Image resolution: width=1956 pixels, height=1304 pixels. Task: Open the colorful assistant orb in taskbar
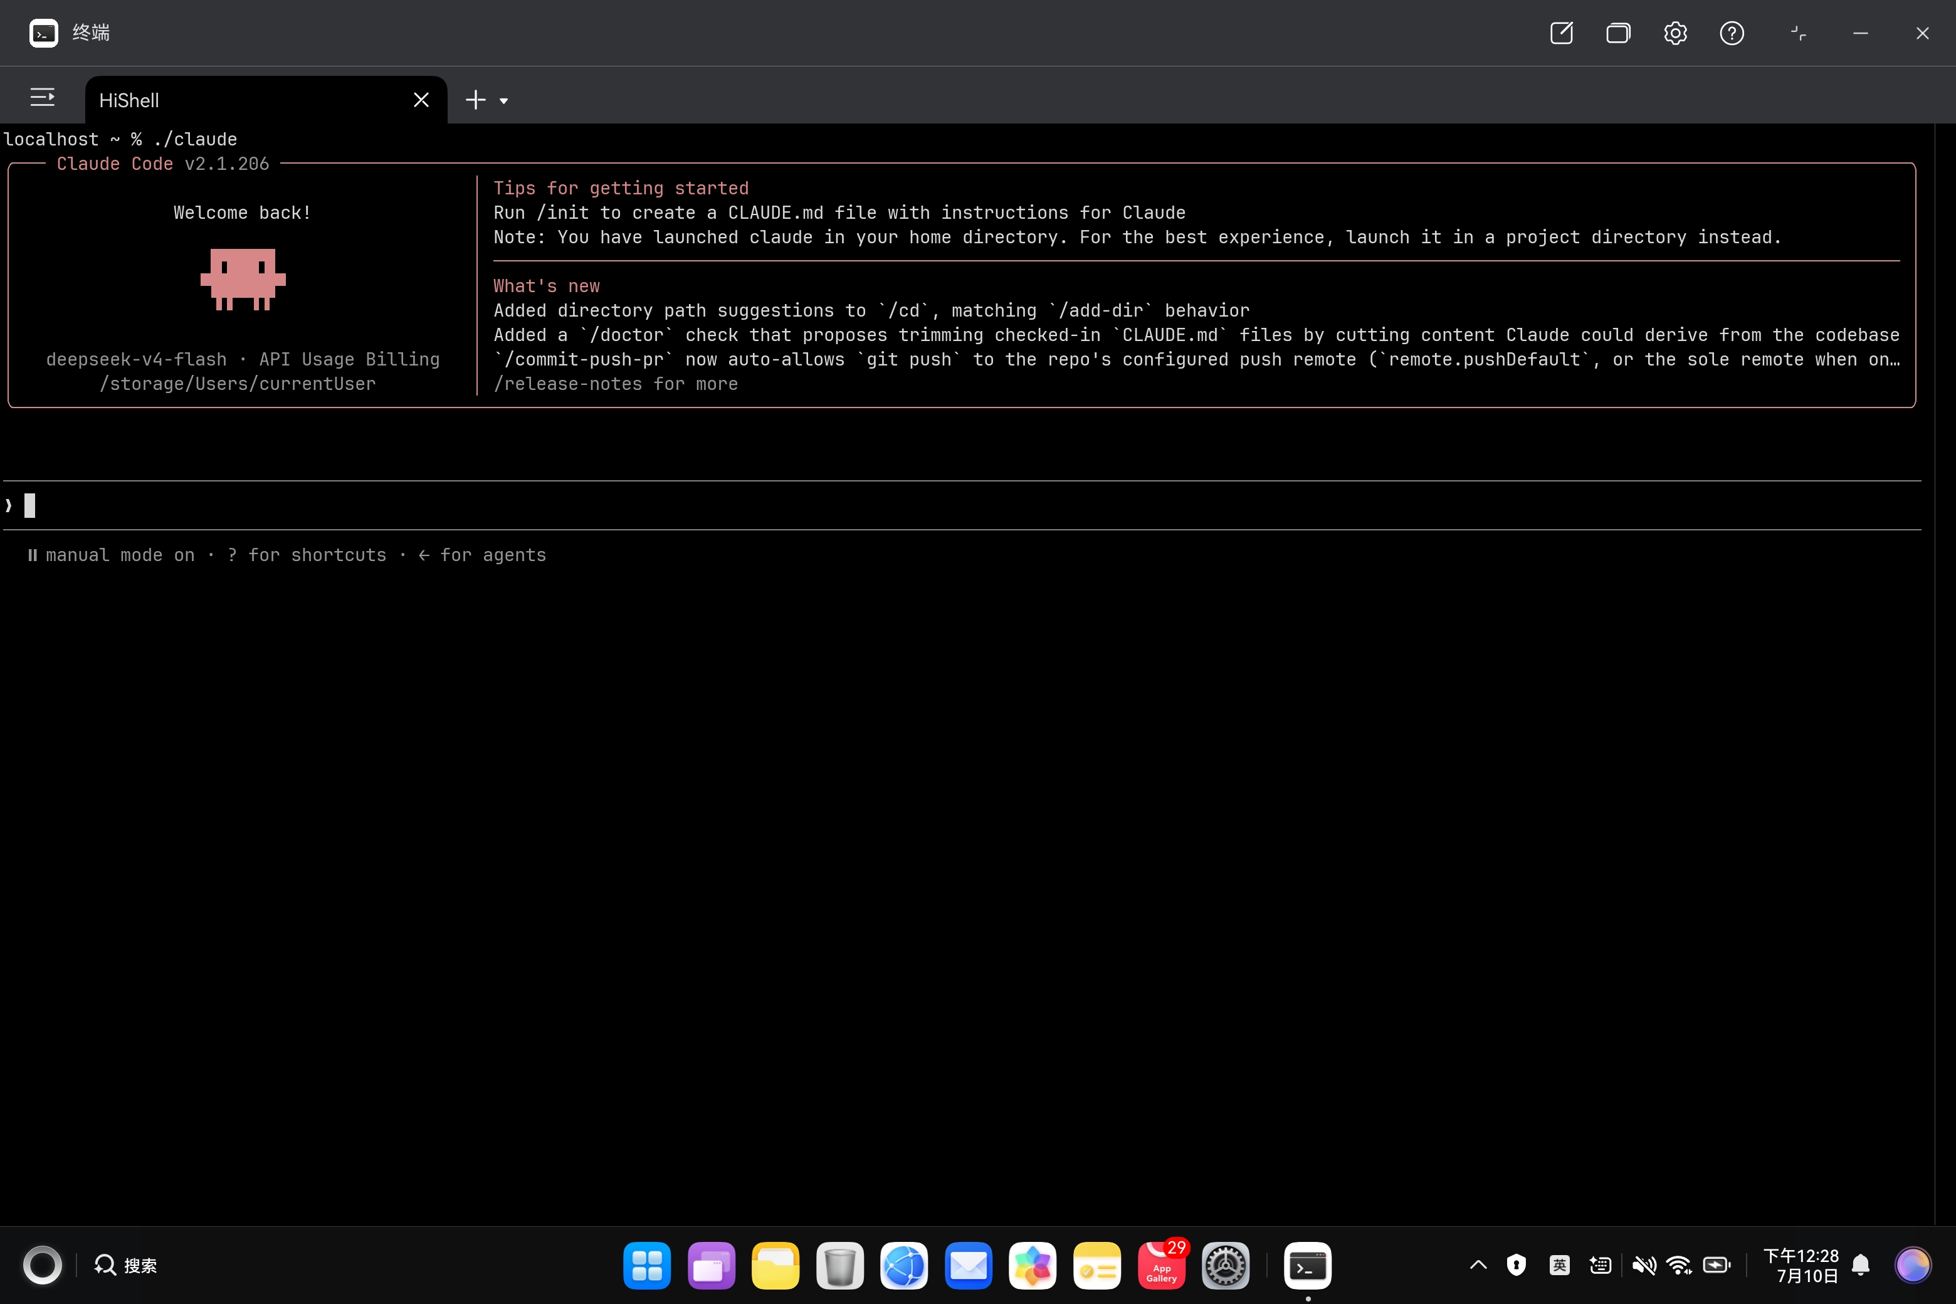point(1912,1266)
